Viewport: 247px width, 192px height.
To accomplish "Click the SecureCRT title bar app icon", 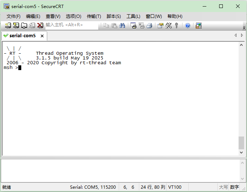I will coord(7,6).
